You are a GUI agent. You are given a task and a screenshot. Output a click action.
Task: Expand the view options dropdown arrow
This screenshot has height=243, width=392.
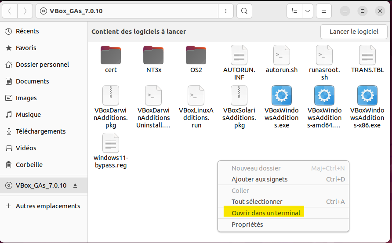click(x=308, y=11)
